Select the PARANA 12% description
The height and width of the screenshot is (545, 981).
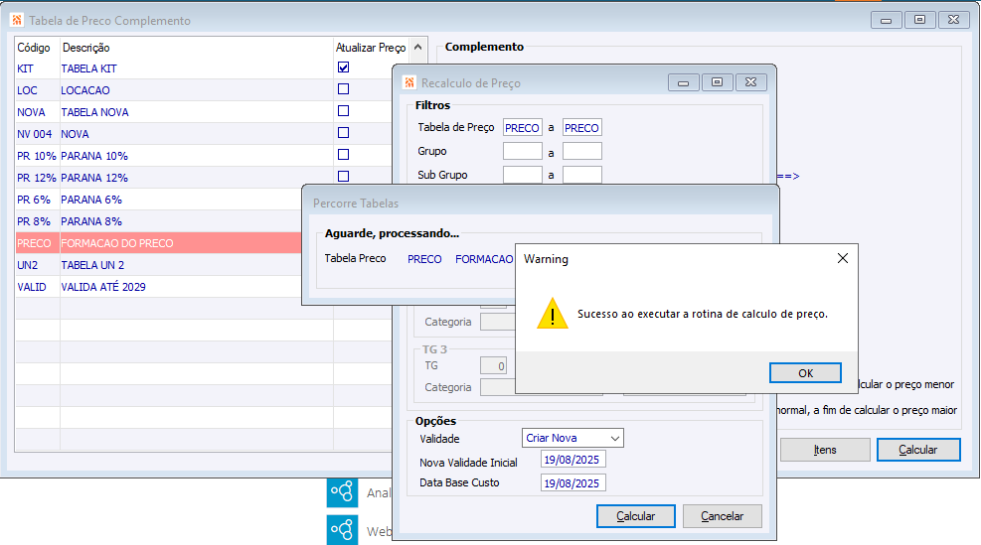94,178
